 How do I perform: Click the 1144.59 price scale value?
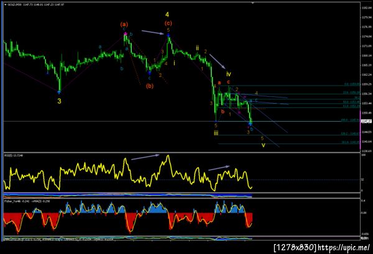tap(367, 132)
